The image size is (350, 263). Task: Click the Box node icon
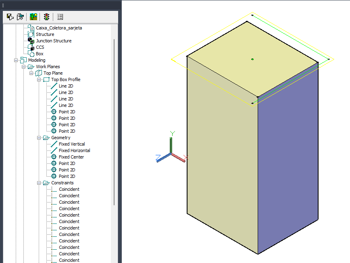coord(31,54)
